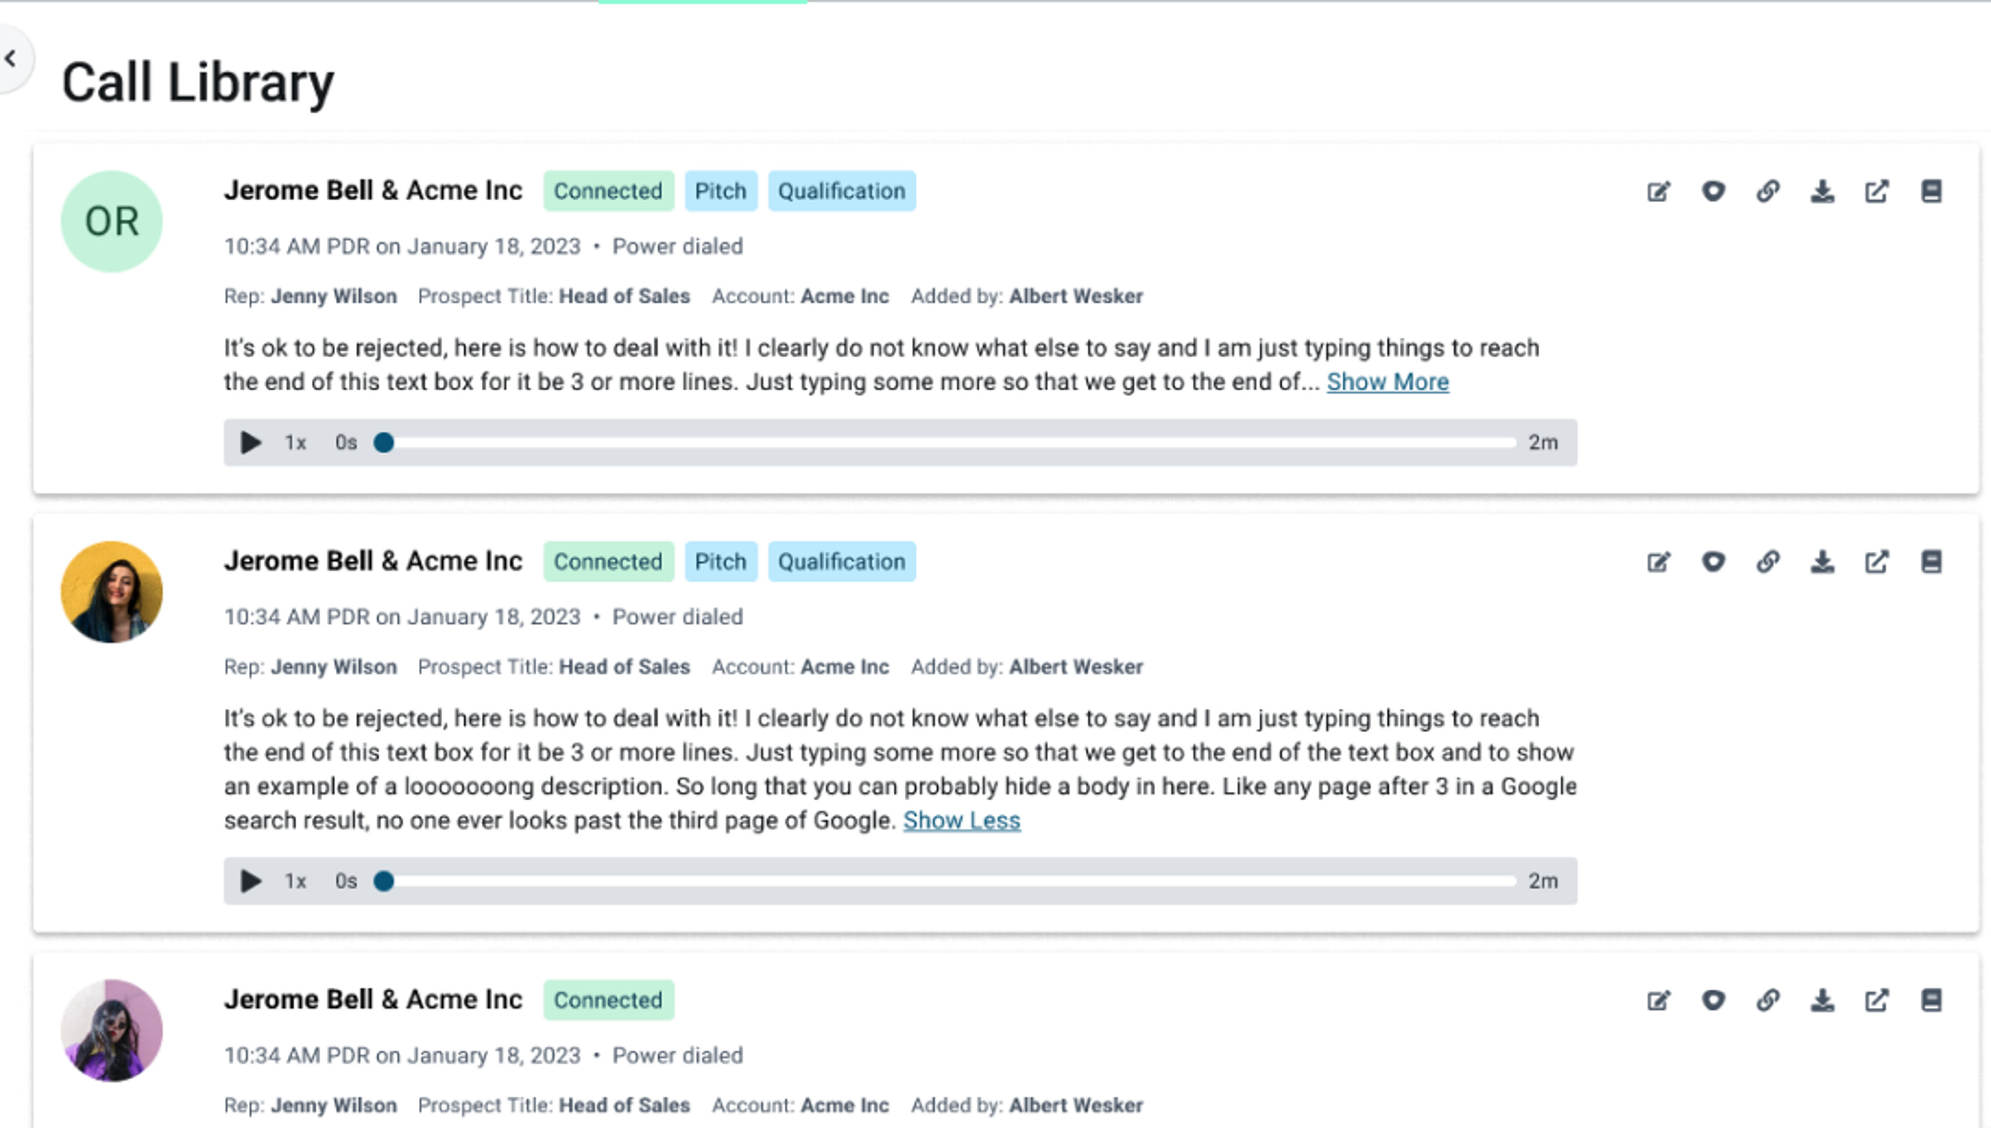Go back using the top-left chevron

(11, 58)
